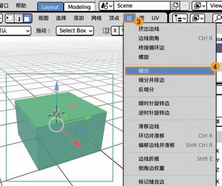Click the view layer icon dropdown
Image resolution: width=222 pixels, height=186 pixels.
[200, 6]
